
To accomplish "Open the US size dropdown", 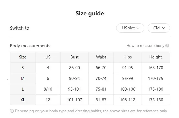I will (130, 28).
